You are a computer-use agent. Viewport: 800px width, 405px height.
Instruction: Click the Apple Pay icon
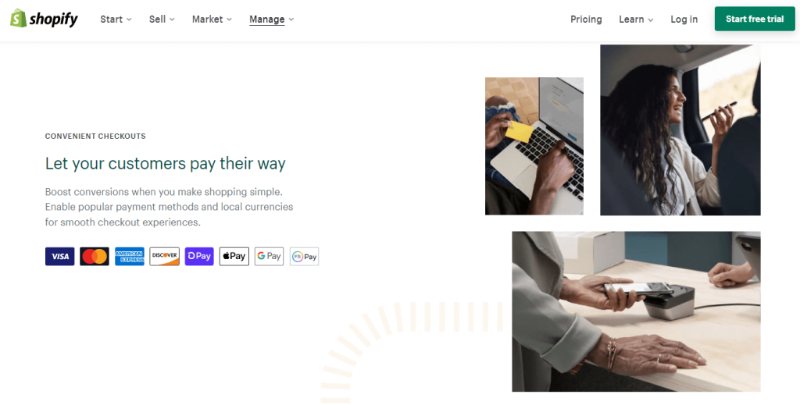click(234, 256)
